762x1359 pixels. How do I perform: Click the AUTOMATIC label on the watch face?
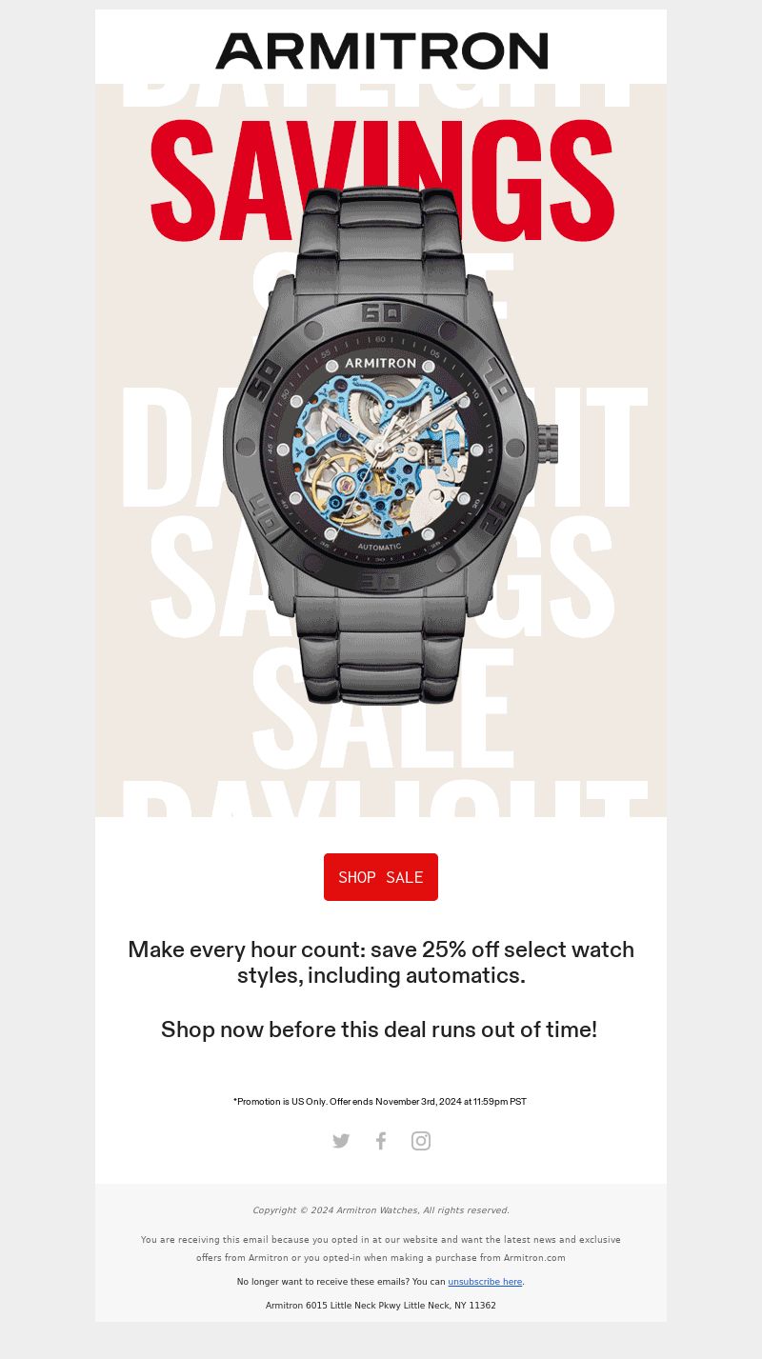[x=381, y=548]
